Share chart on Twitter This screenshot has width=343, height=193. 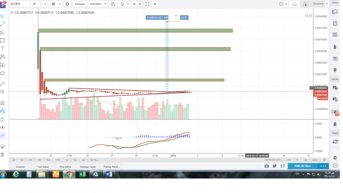pos(274,166)
